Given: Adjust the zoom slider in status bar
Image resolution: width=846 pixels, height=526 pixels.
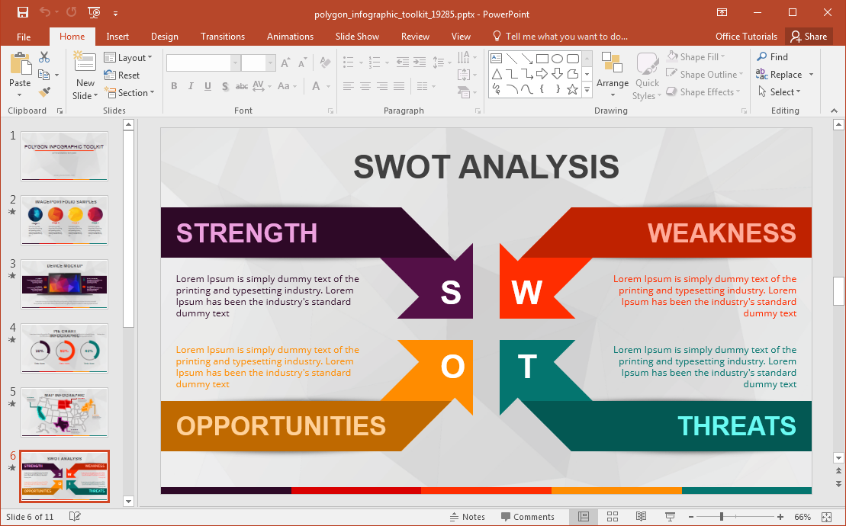Looking at the screenshot, I should (x=721, y=517).
